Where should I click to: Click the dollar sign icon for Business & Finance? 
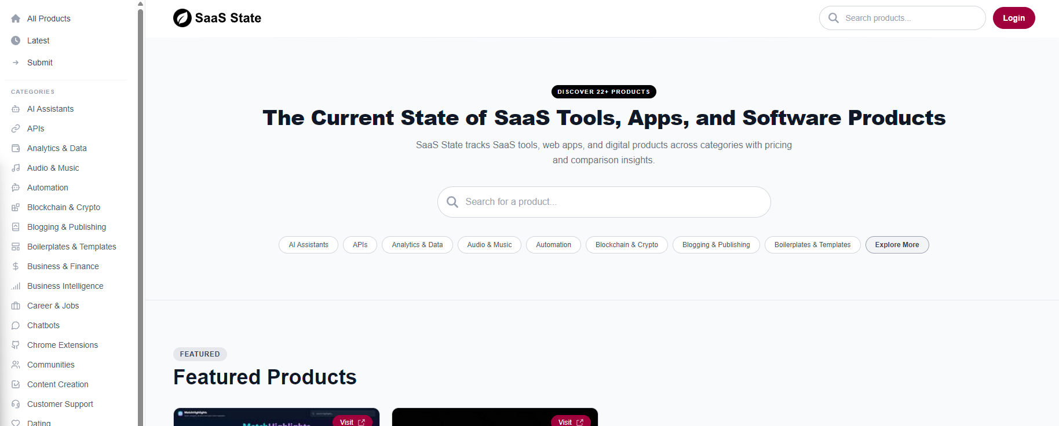(16, 266)
